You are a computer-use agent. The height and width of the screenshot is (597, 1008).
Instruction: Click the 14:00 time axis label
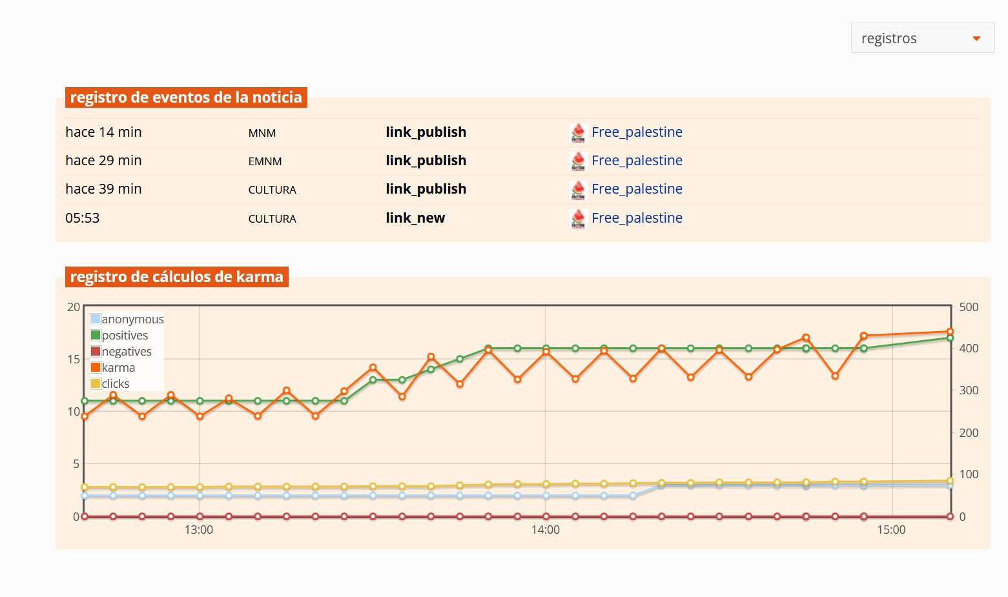(x=546, y=530)
